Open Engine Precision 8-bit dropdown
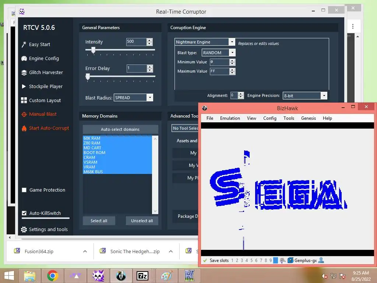This screenshot has height=283, width=377. click(x=324, y=95)
